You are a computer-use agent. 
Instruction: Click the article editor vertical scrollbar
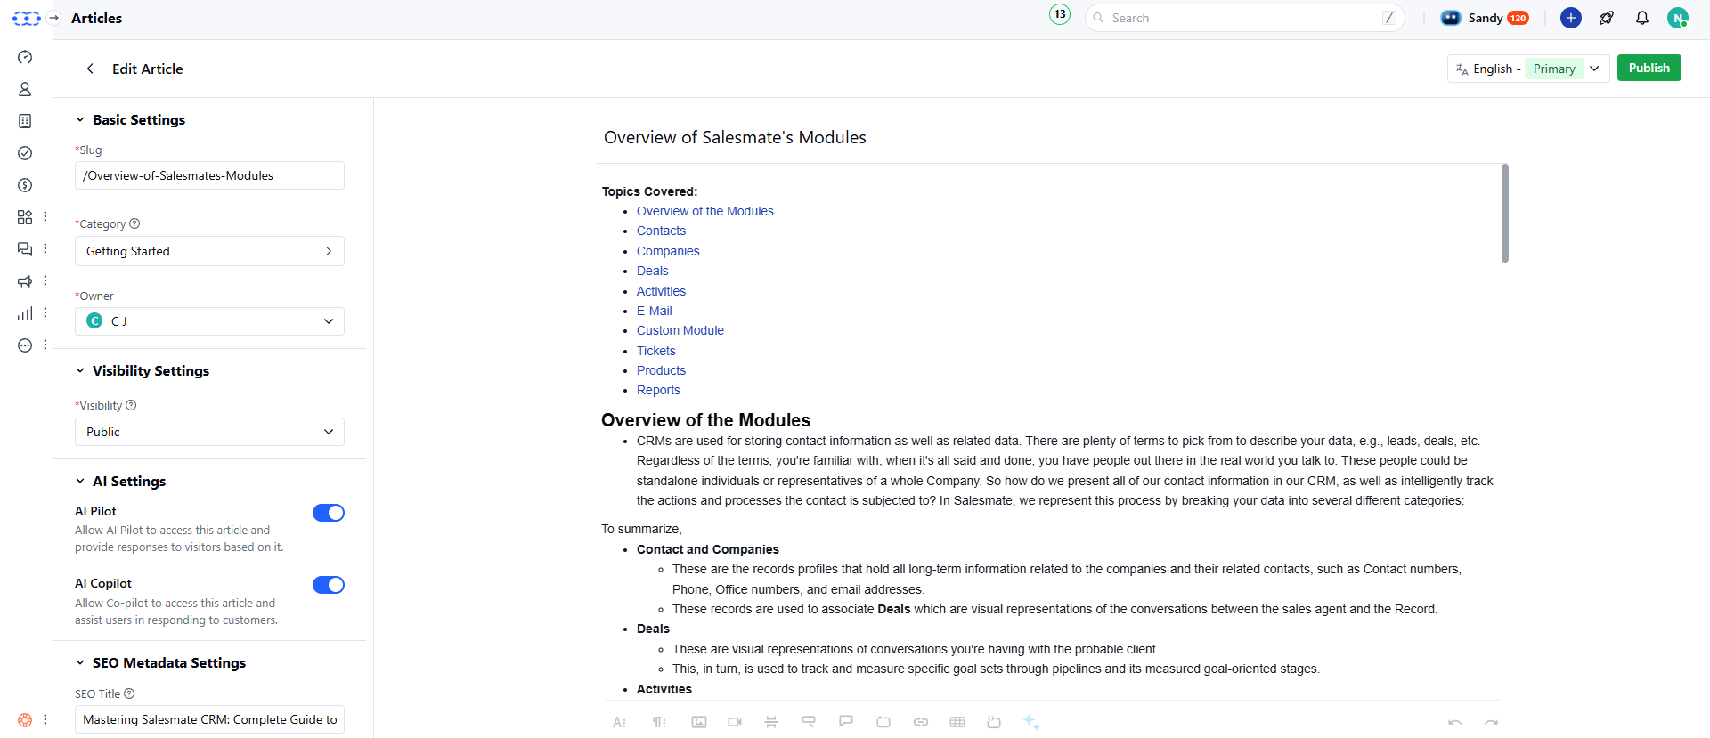pyautogui.click(x=1504, y=213)
